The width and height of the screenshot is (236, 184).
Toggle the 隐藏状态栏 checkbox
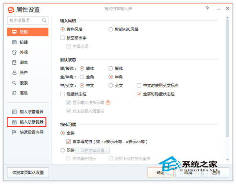(x=63, y=94)
